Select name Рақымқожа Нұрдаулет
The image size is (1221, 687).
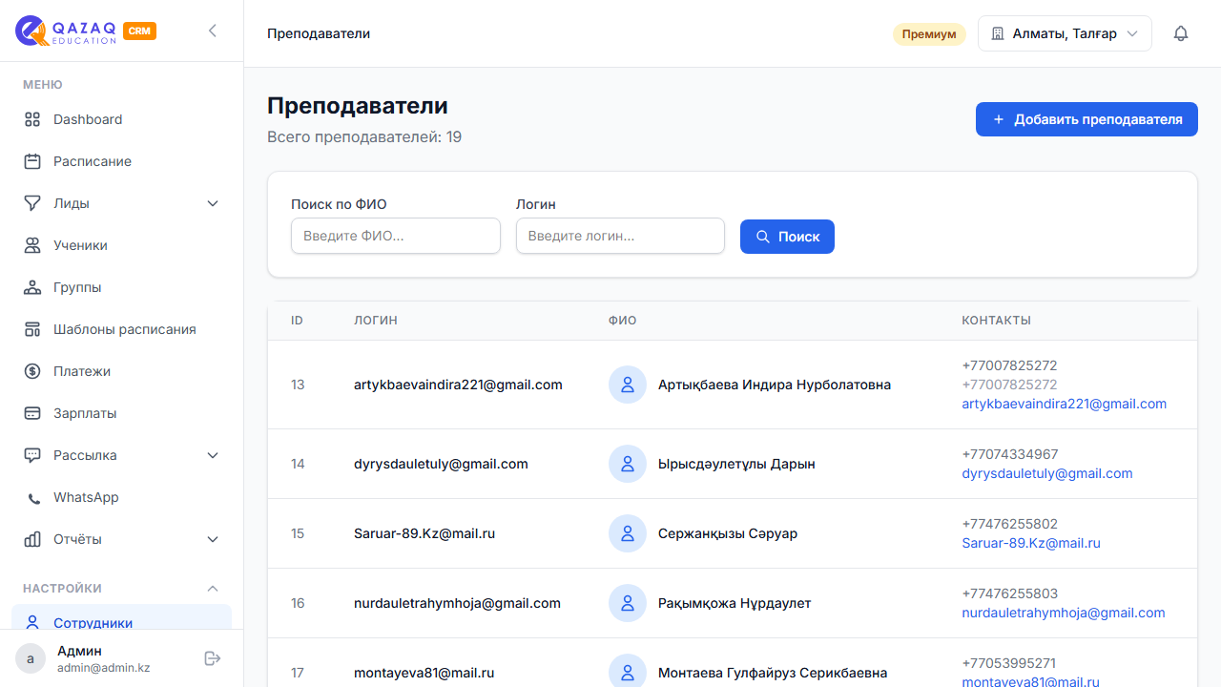coord(735,603)
